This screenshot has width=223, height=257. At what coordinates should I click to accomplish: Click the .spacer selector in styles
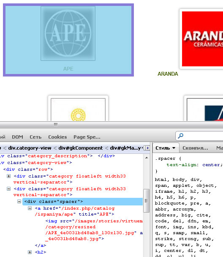pyautogui.click(x=165, y=159)
